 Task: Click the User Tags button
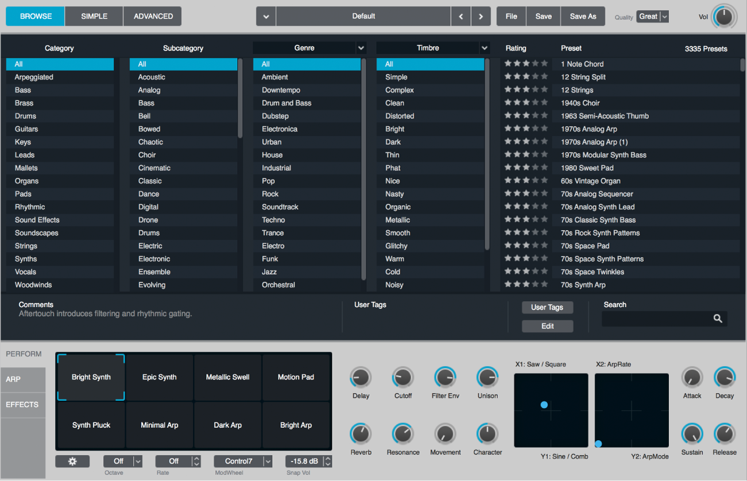click(x=547, y=308)
